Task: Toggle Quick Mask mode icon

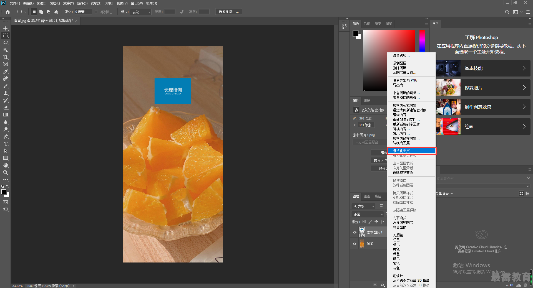Action: coord(6,202)
